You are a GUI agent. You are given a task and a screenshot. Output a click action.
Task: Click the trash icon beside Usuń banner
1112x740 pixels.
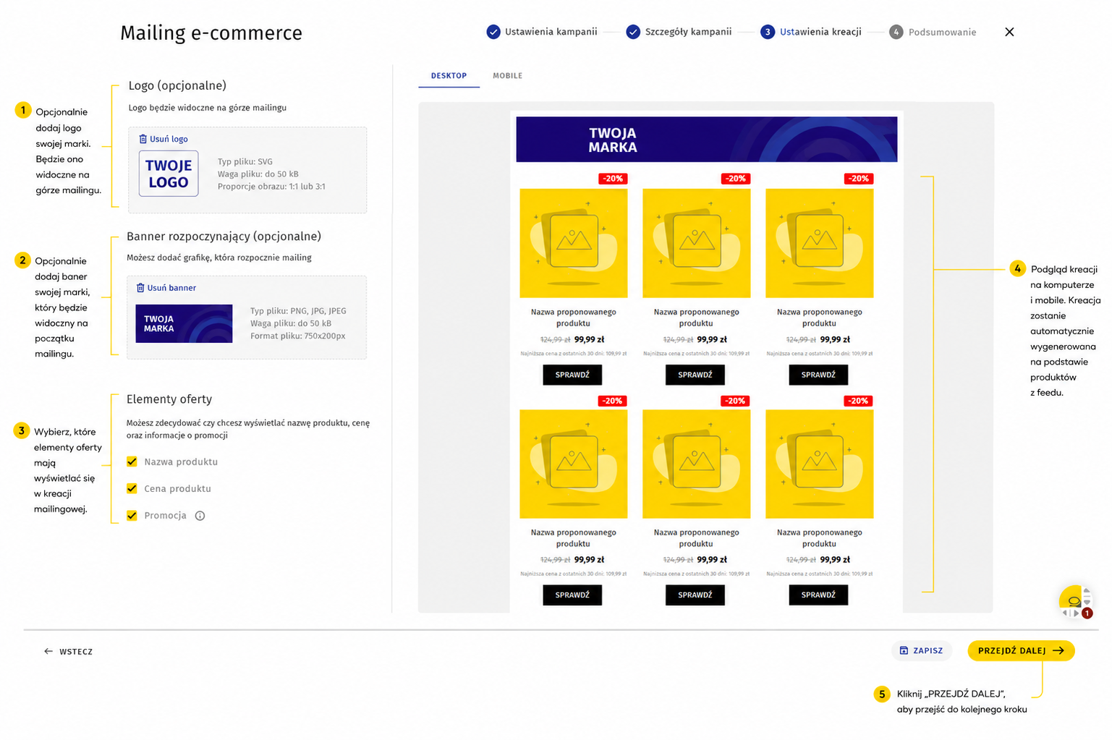point(140,288)
